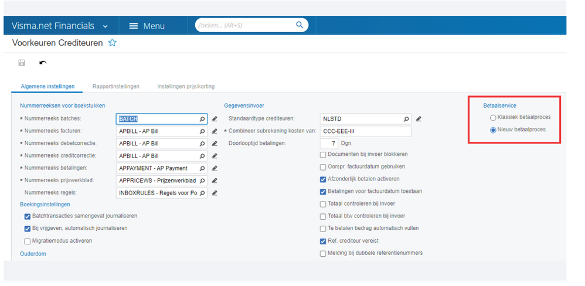Open lookup for Nummerreeks facturen field
Image resolution: width=585 pixels, height=286 pixels.
pos(202,131)
